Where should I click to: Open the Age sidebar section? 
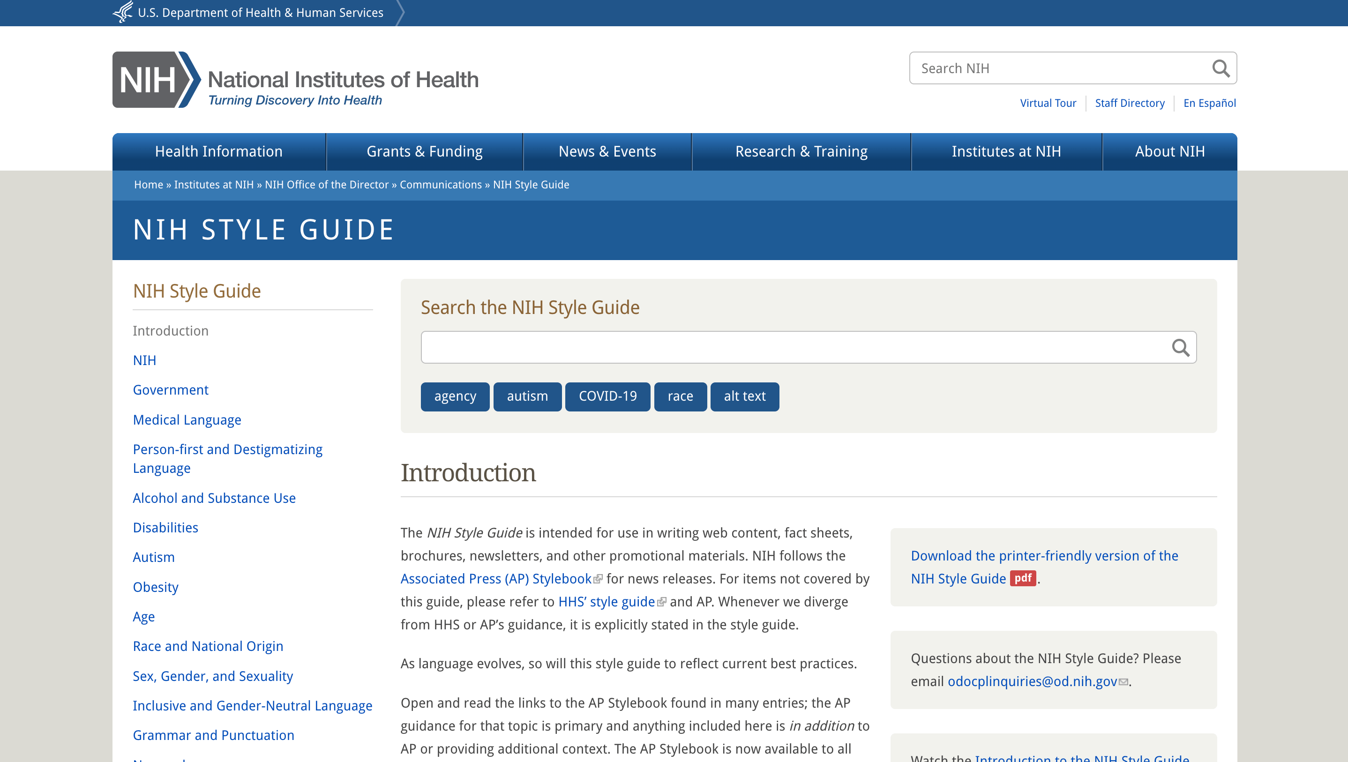pos(144,617)
